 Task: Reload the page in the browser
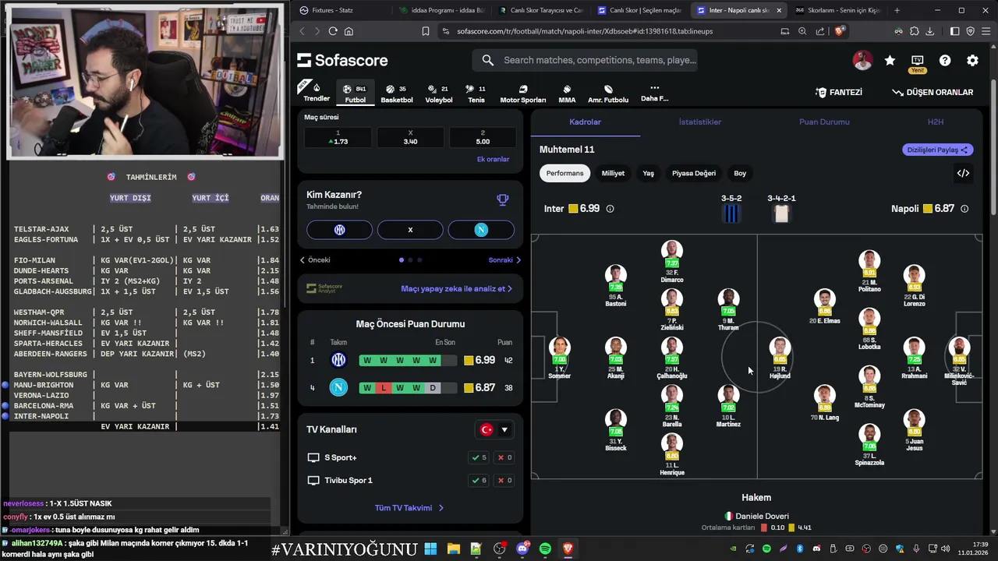coord(333,31)
